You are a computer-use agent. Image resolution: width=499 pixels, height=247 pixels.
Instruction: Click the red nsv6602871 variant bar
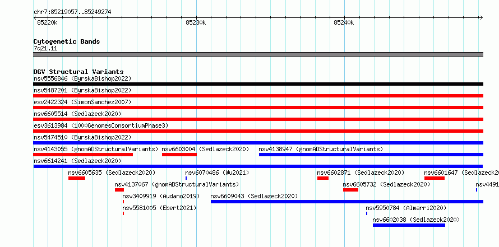point(323,178)
